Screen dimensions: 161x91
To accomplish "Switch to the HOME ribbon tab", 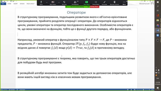I will (x=9, y=4).
